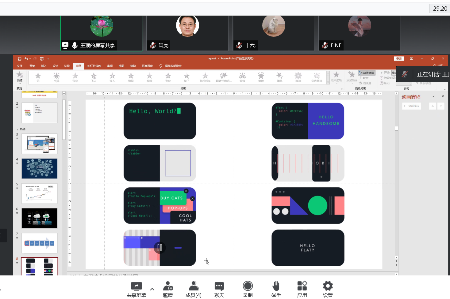Select the 飞入 fly-in animation effect
Viewport: 450px width, 299px height.
pos(94,77)
